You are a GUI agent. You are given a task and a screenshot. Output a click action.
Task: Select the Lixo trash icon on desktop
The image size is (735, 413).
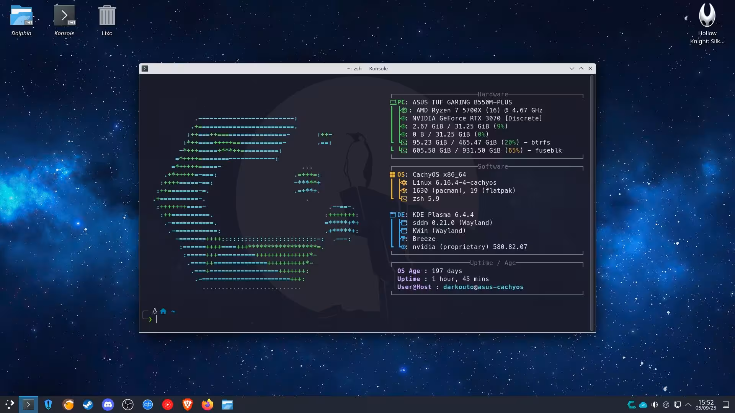107,21
